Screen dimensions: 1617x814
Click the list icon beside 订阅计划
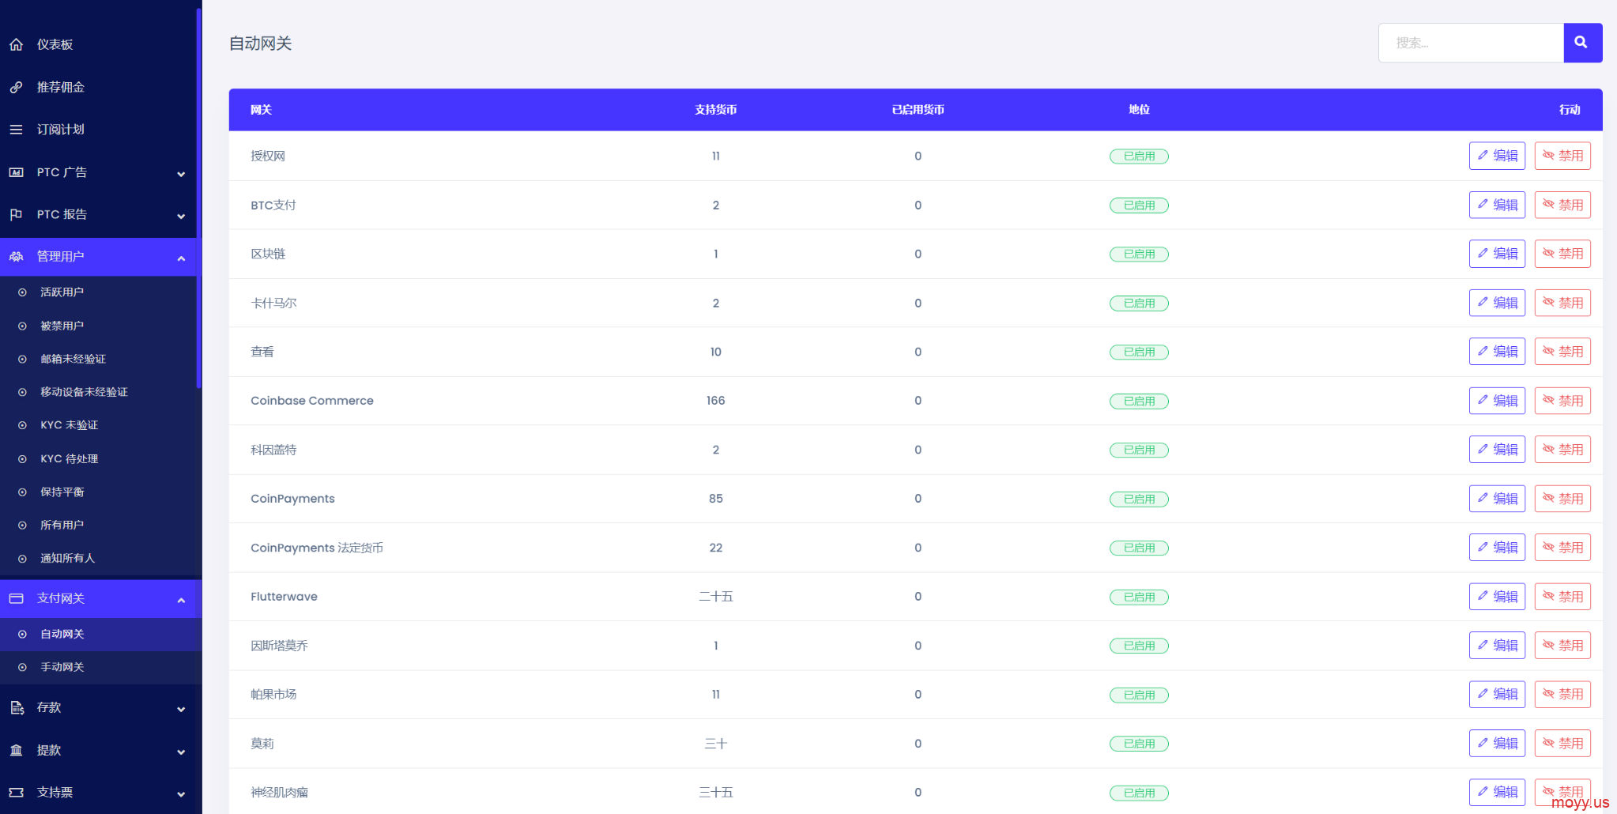click(16, 130)
